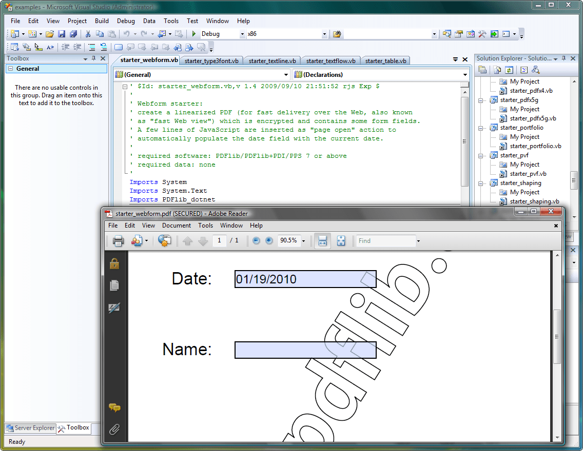
Task: Switch to the Server Explorer panel
Action: [30, 428]
